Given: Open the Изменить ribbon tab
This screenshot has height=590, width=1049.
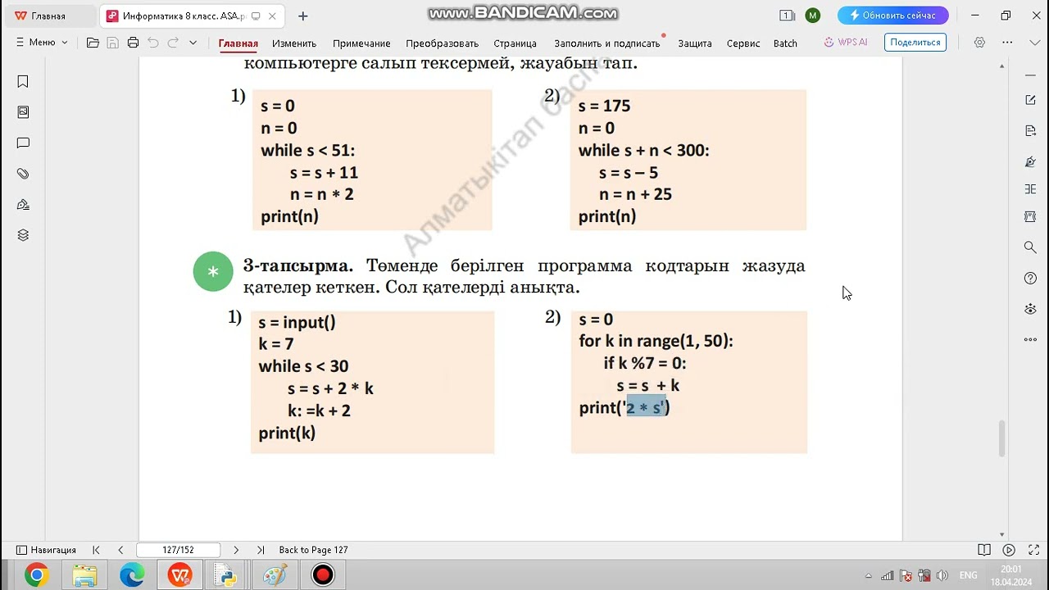Looking at the screenshot, I should click(x=294, y=43).
